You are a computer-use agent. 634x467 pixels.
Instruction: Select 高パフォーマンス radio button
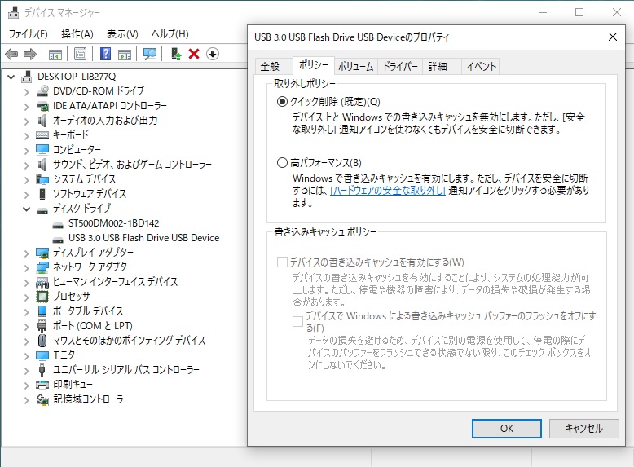click(282, 162)
